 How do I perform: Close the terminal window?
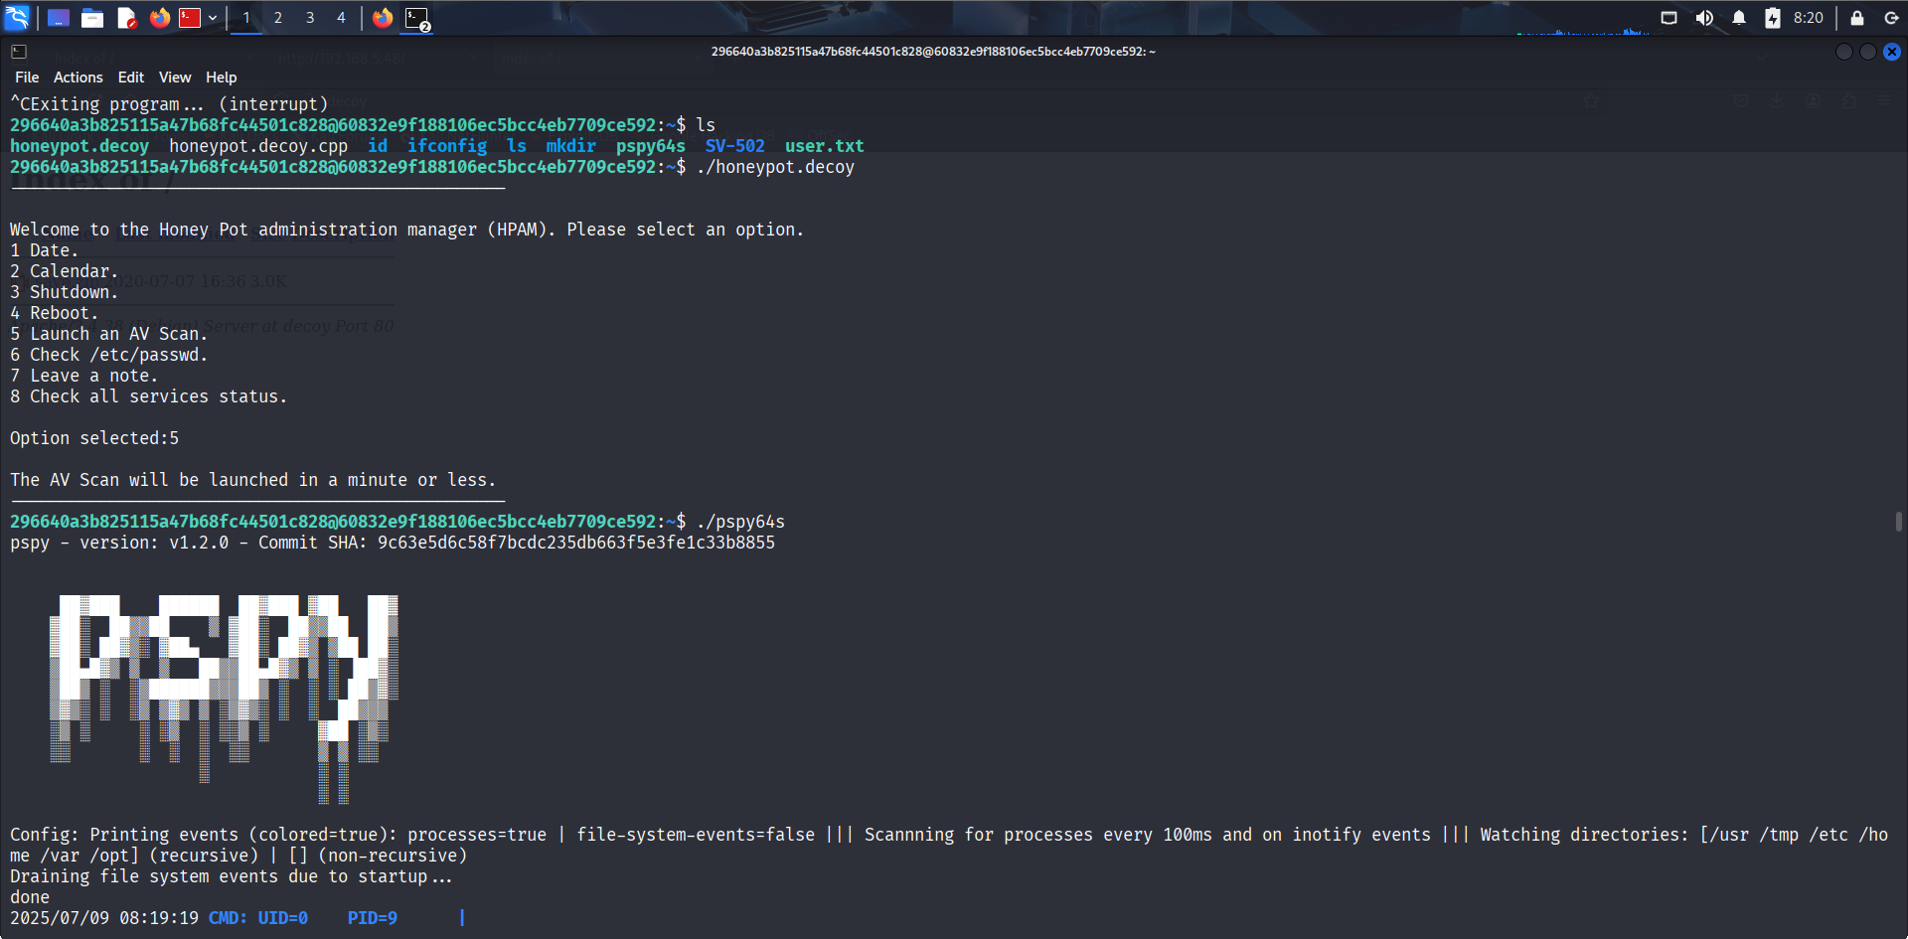[1892, 52]
